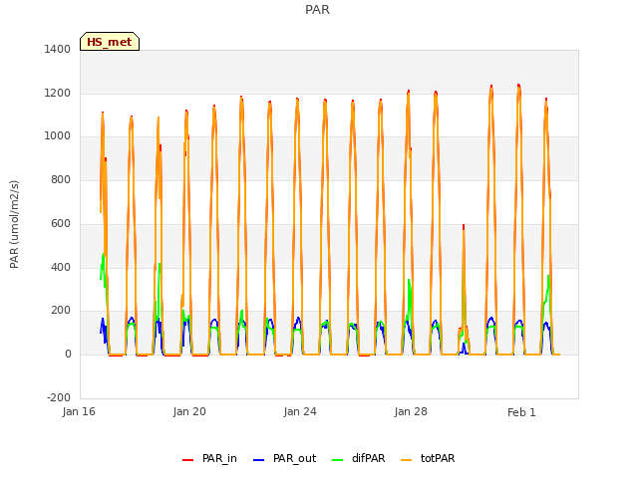Click the Jan 16 x-axis label
The image size is (638, 478).
79,411
